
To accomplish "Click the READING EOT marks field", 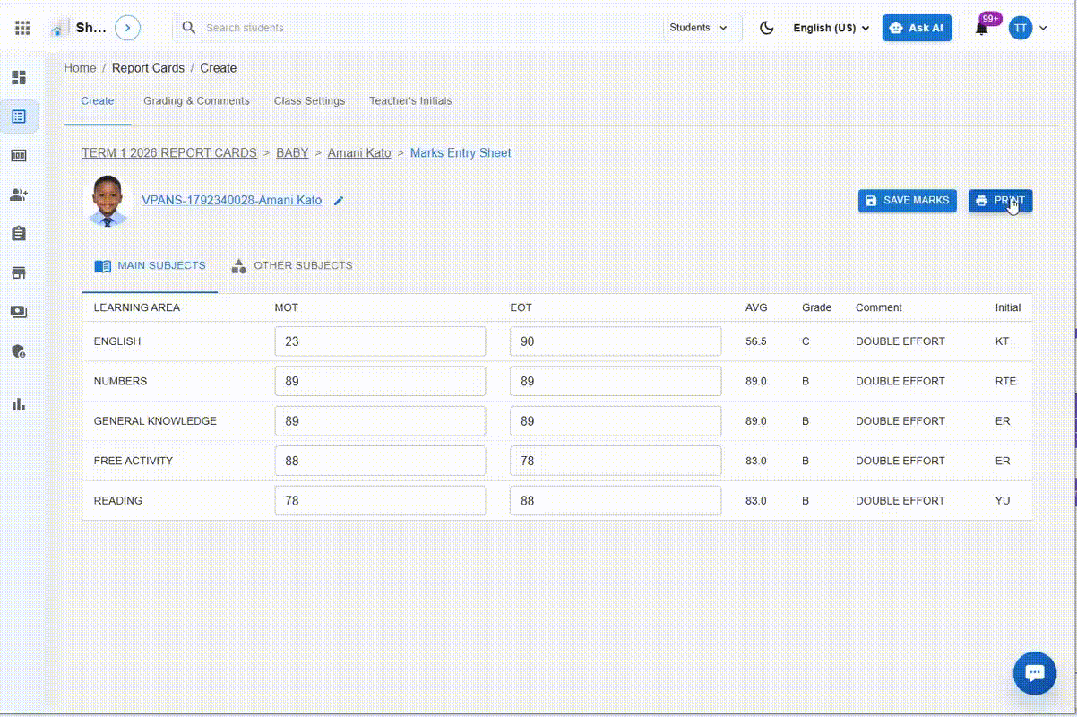I will point(616,501).
